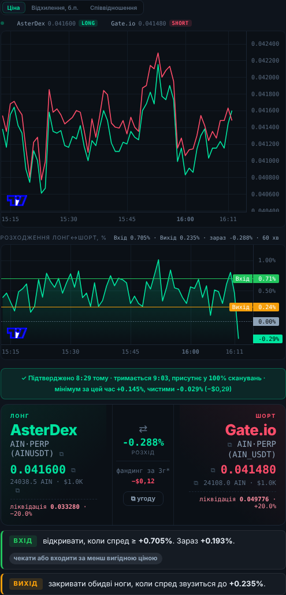The width and height of the screenshot is (286, 595).
Task: Click '60 хв' timeframe text
Action: (x=271, y=237)
